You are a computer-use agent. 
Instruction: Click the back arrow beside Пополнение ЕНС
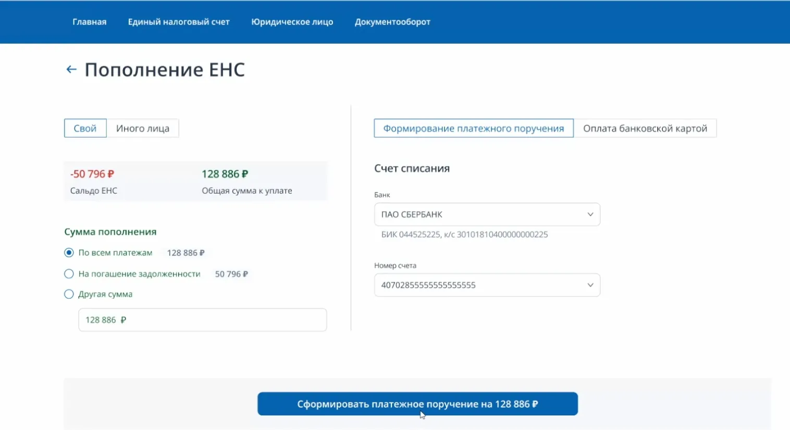71,69
